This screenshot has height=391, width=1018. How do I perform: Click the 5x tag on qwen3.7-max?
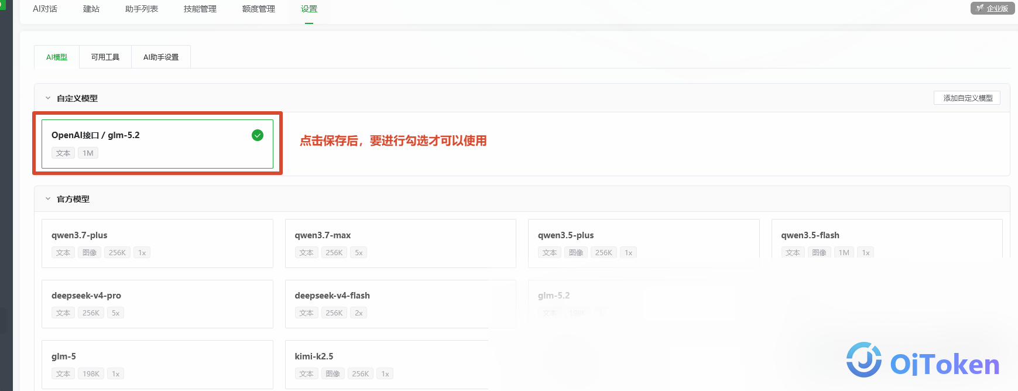359,253
